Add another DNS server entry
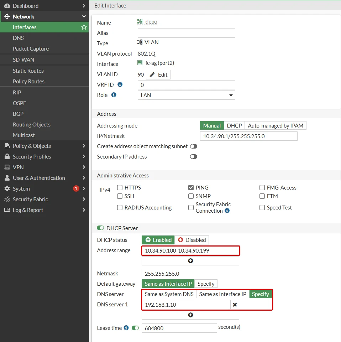This screenshot has width=341, height=342. point(190,315)
